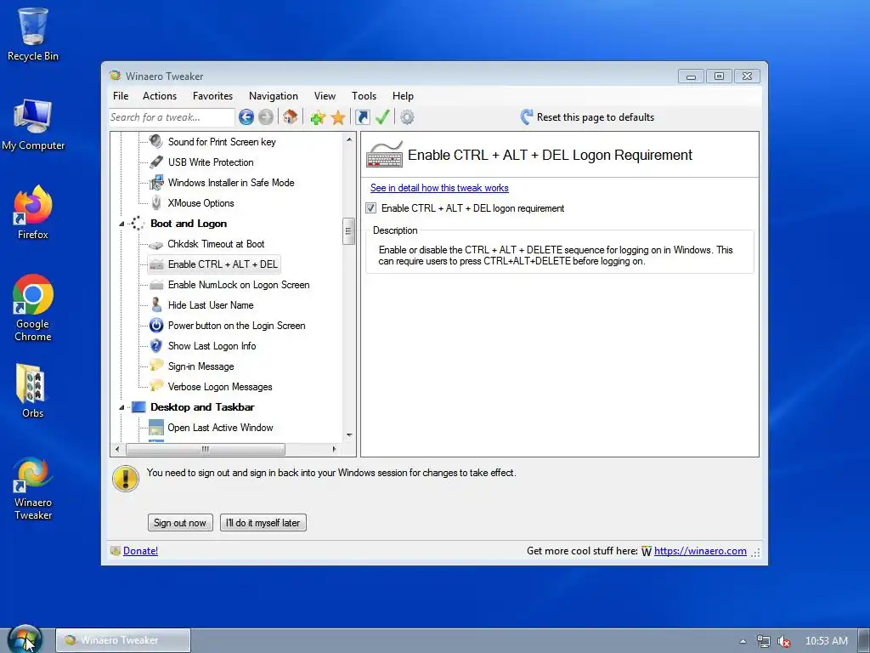Click I'll do it myself later button
870x653 pixels.
[x=263, y=523]
